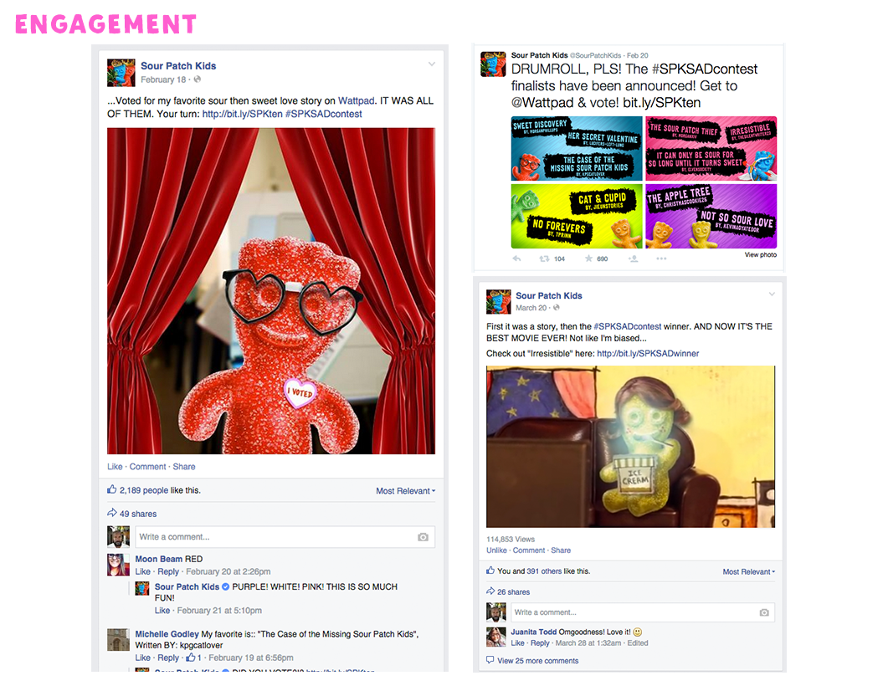Expand the March 20 post options chevron
Viewport: 883px width, 686px height.
click(772, 294)
